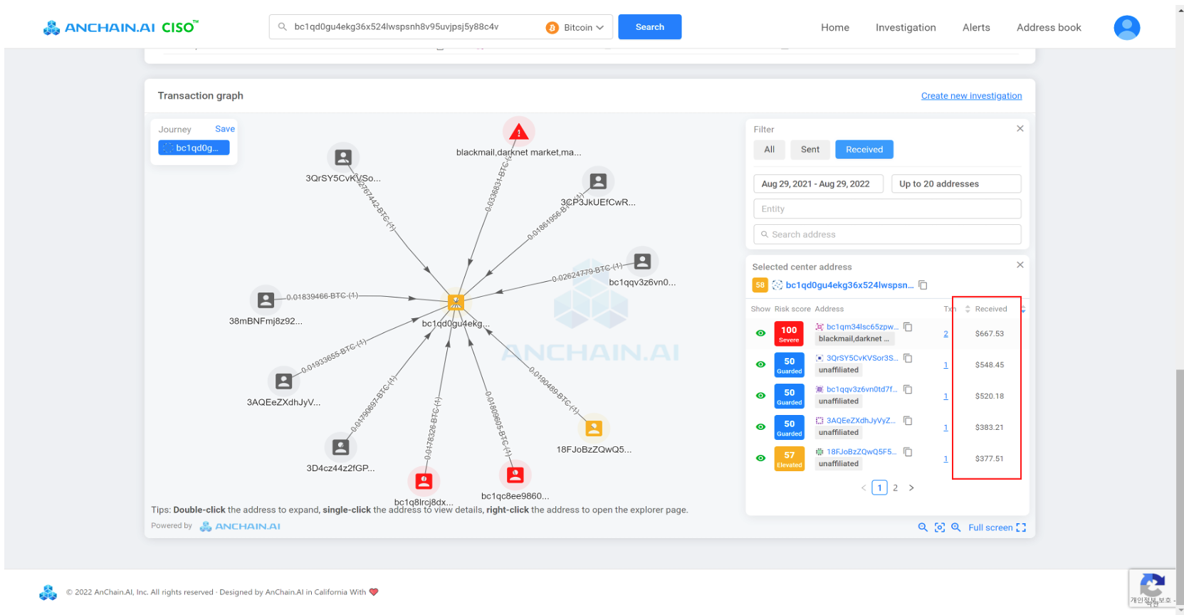Open the Investigation menu

(x=906, y=27)
